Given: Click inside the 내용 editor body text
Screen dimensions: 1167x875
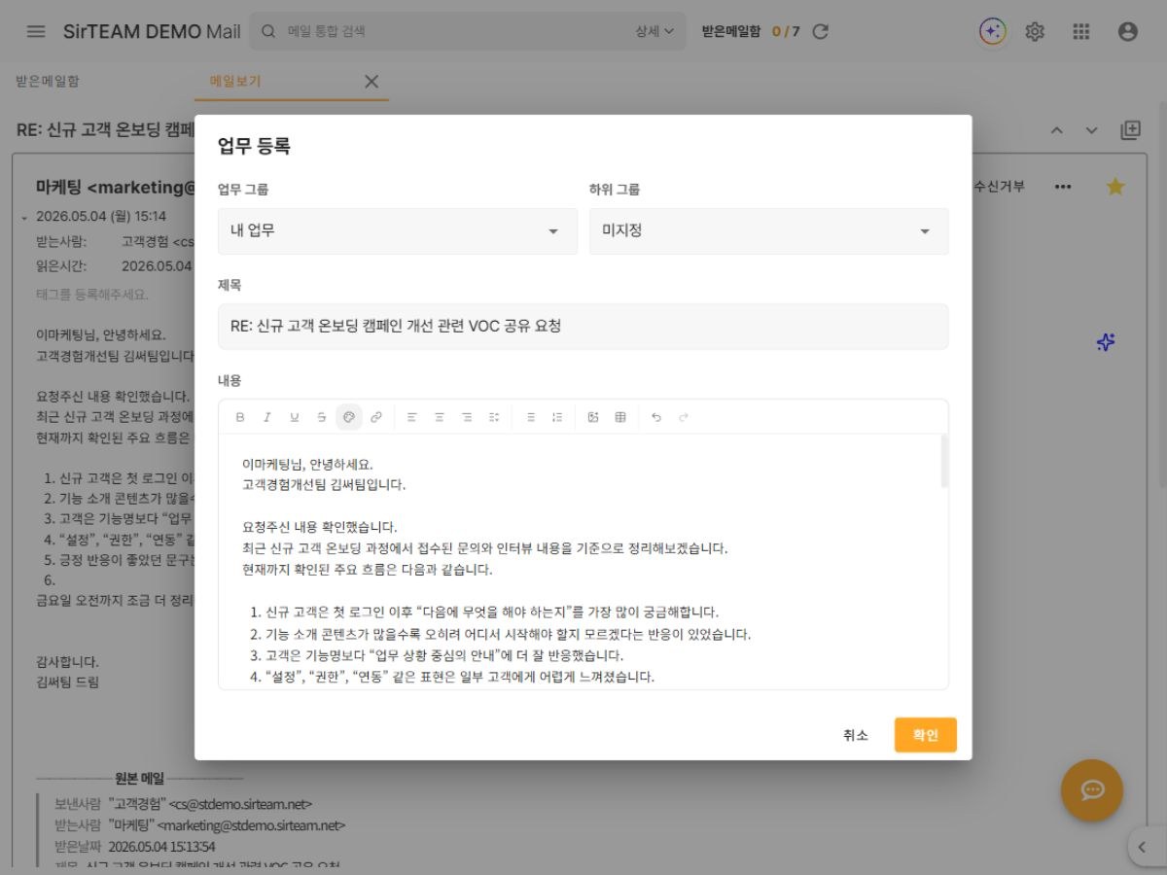Looking at the screenshot, I should point(583,561).
